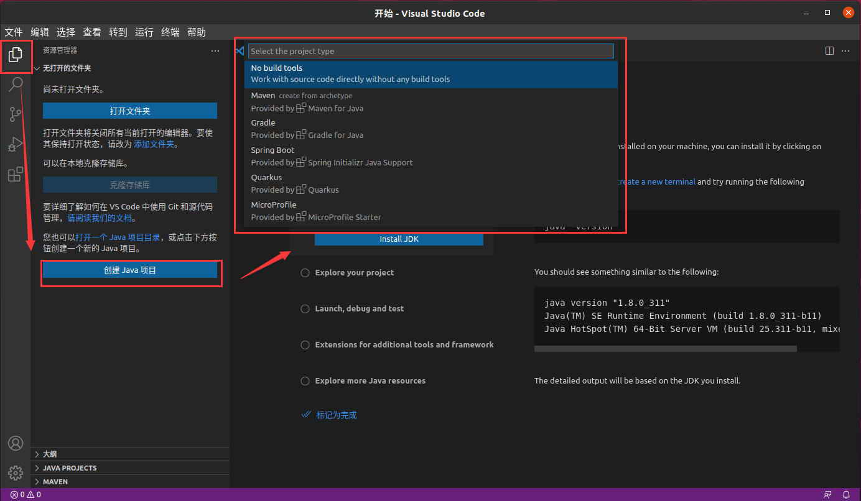Choose Gradle project type

coord(431,129)
